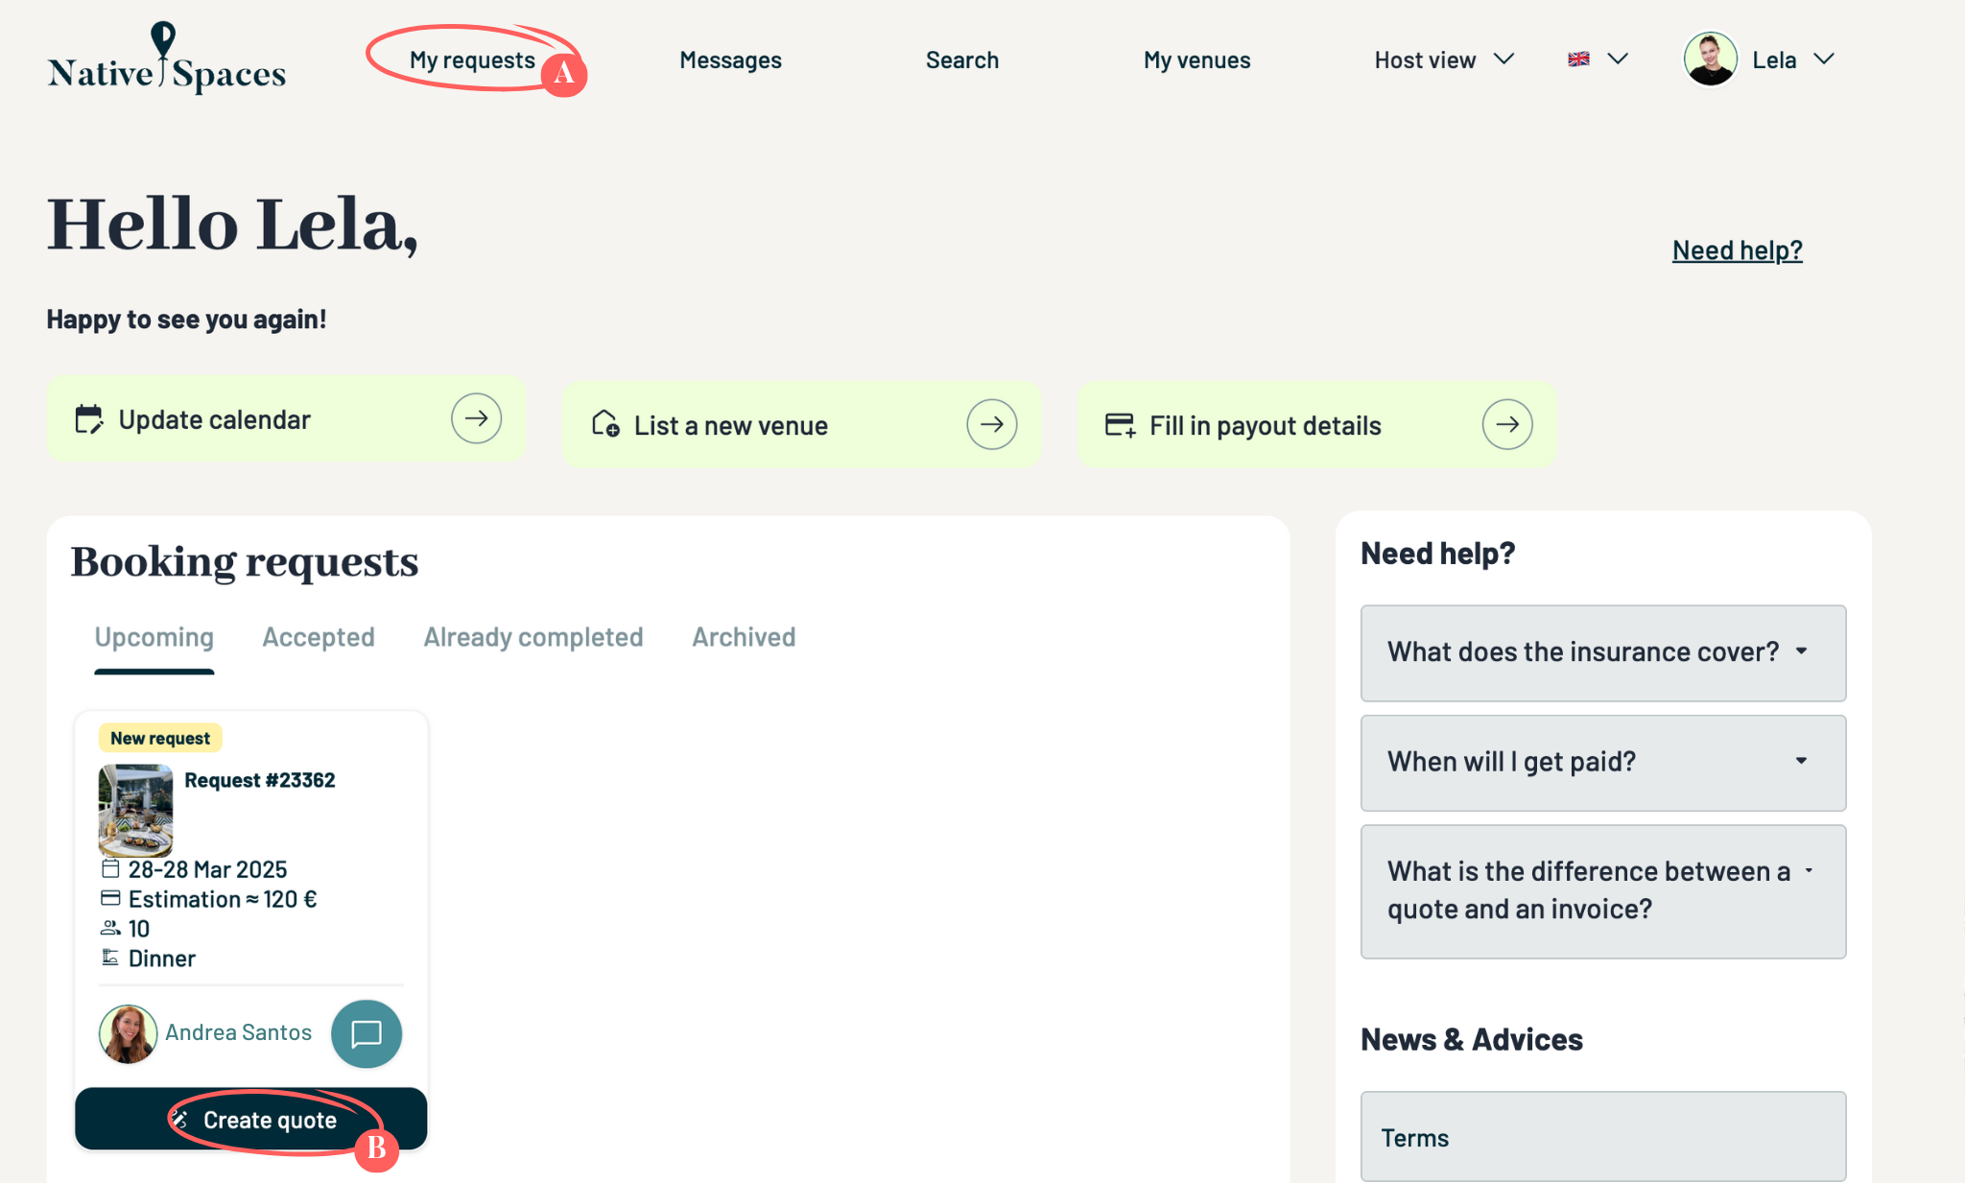Expand 'What does the insurance cover?'
The height and width of the screenshot is (1183, 1965).
coord(1602,652)
